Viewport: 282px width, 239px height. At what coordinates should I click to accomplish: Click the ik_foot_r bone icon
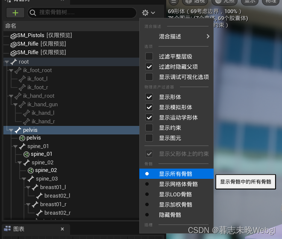pos(22,87)
